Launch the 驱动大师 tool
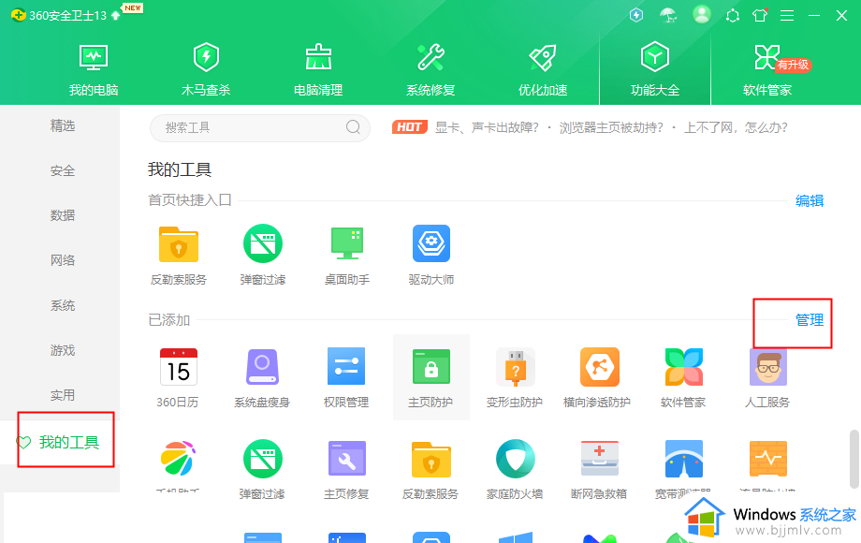This screenshot has height=543, width=861. (x=431, y=256)
